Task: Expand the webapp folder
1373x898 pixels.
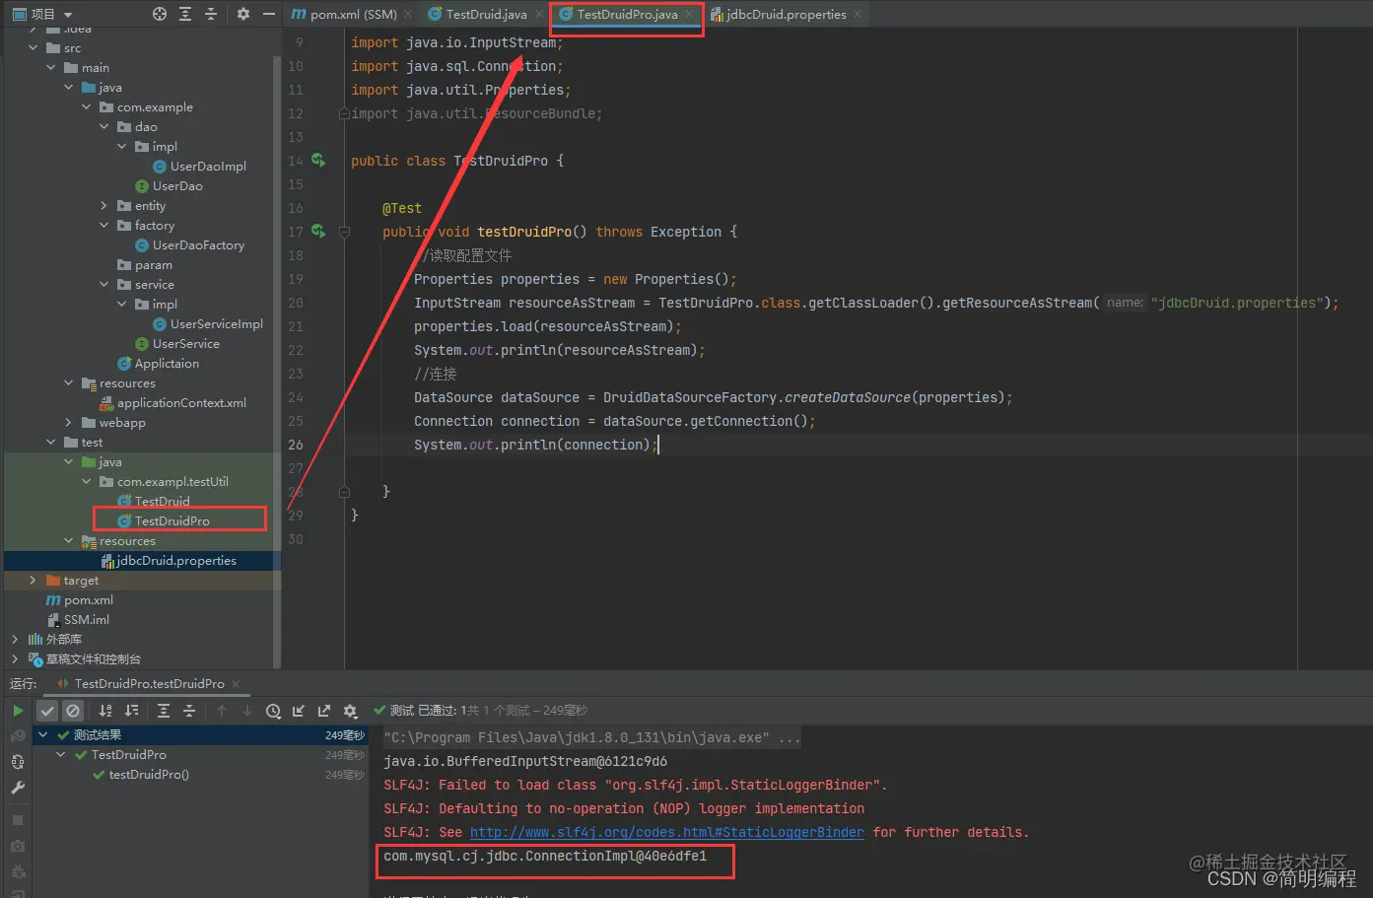Action: (x=68, y=422)
